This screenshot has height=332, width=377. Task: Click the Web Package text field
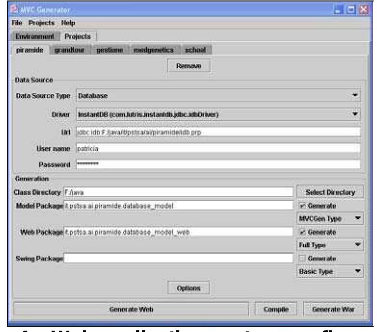179,232
